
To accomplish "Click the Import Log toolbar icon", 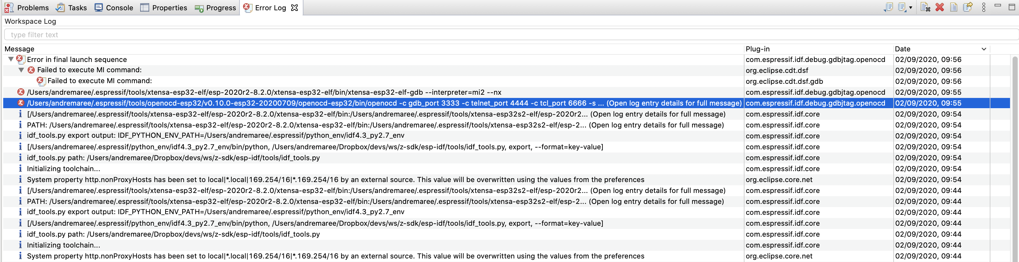I will click(889, 7).
